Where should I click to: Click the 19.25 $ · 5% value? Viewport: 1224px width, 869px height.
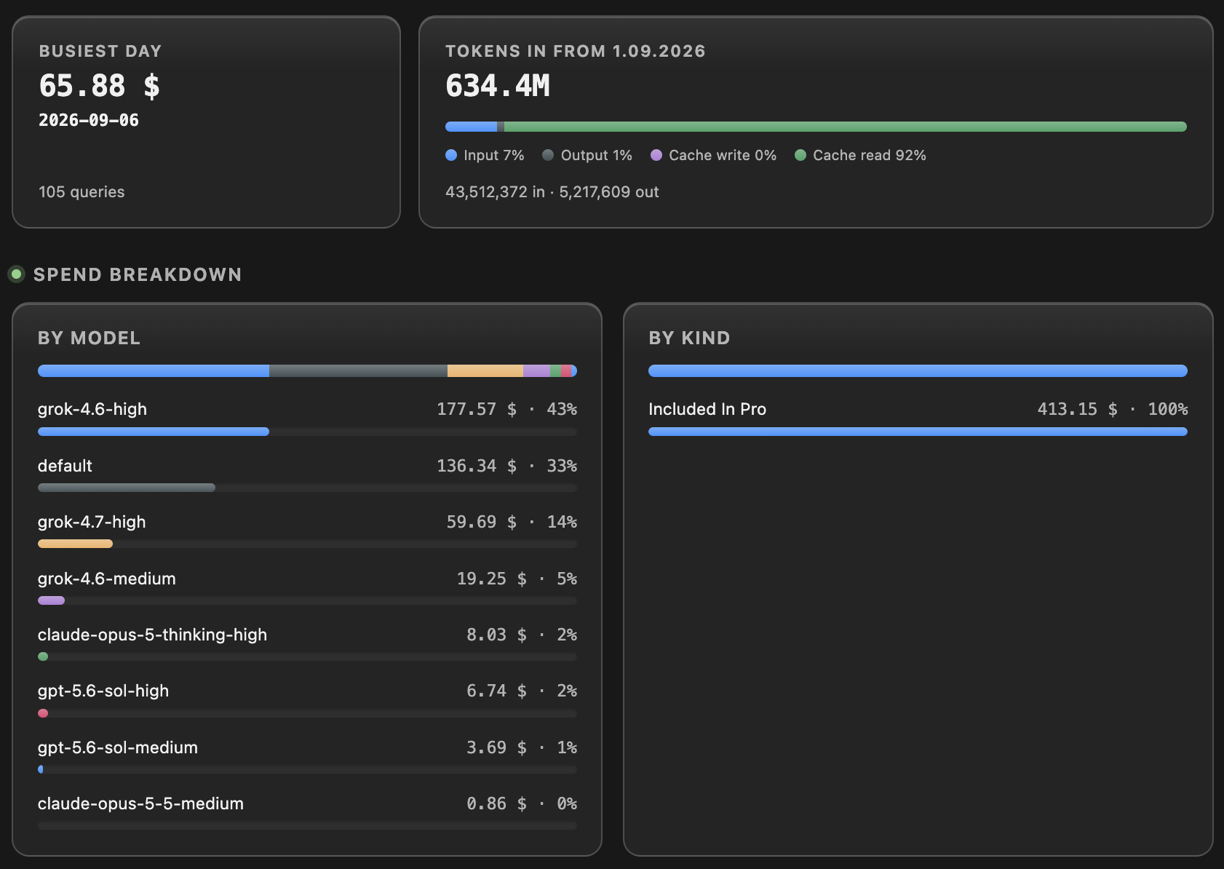(517, 579)
